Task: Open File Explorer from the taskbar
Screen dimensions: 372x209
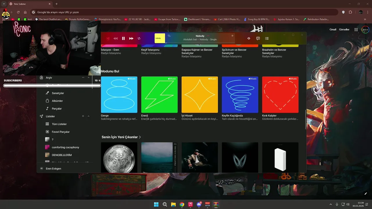Action: (x=173, y=204)
